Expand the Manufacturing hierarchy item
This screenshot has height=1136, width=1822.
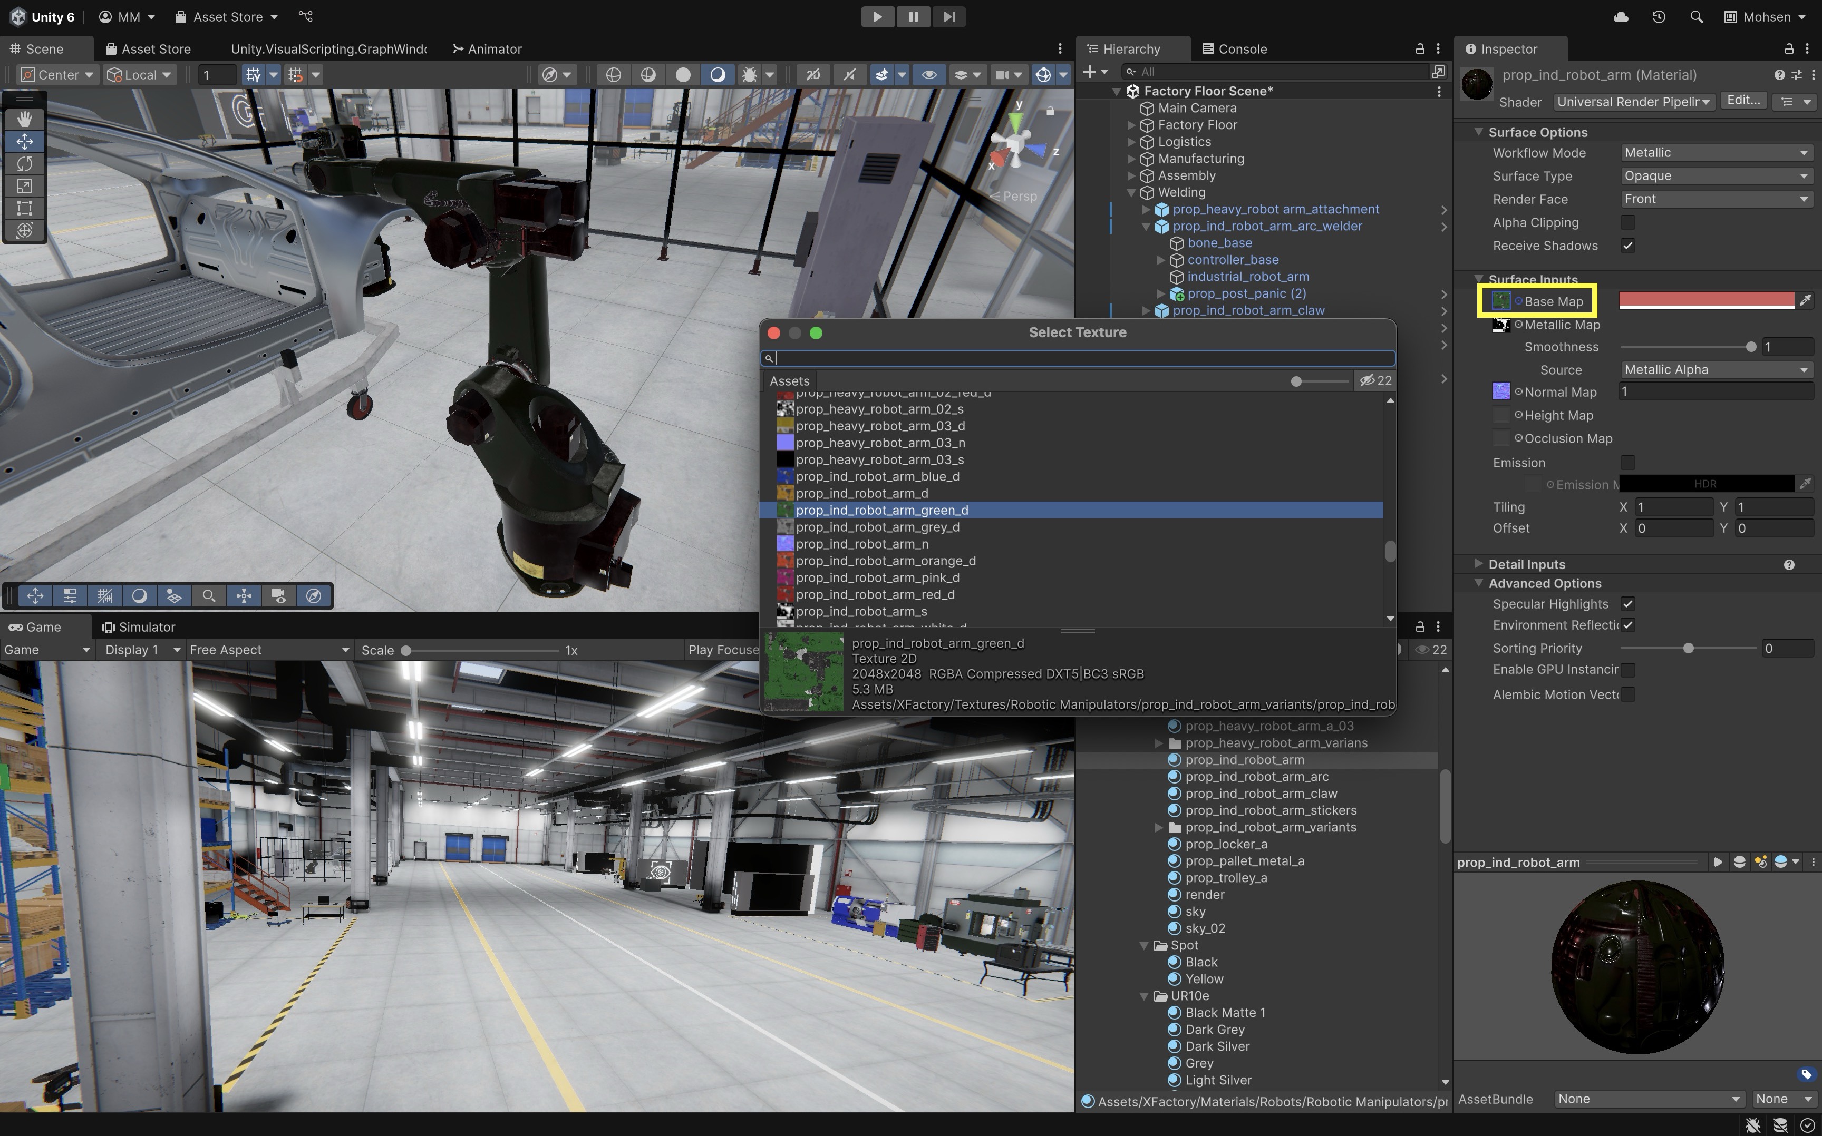click(1131, 159)
